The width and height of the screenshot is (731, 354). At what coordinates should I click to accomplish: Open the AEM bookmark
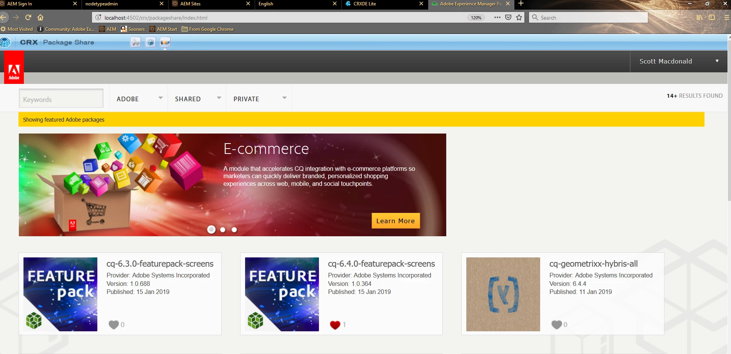tap(108, 29)
